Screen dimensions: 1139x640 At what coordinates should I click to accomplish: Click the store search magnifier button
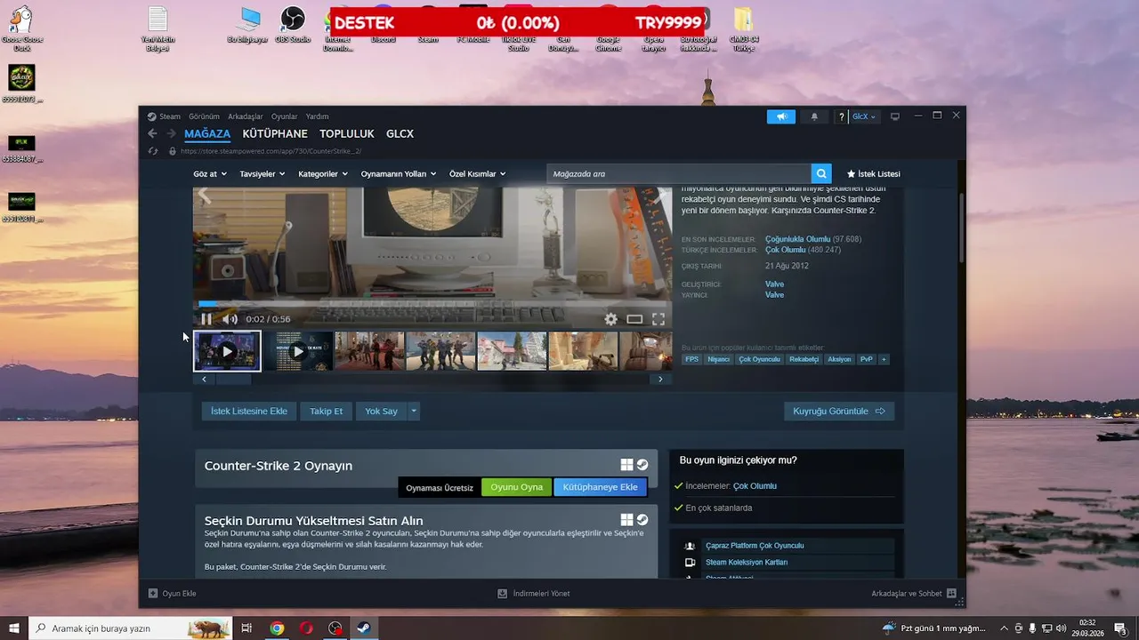click(822, 174)
